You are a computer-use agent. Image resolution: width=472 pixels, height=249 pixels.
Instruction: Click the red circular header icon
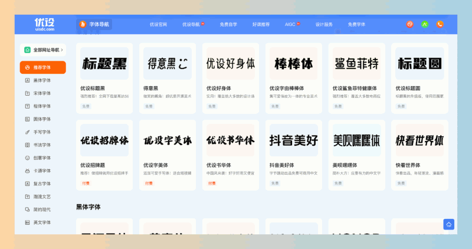coord(409,24)
